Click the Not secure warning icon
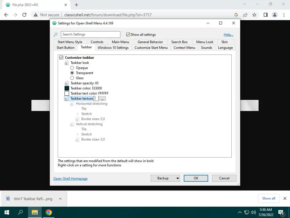Viewport: 290px width, 218px height. click(x=36, y=15)
